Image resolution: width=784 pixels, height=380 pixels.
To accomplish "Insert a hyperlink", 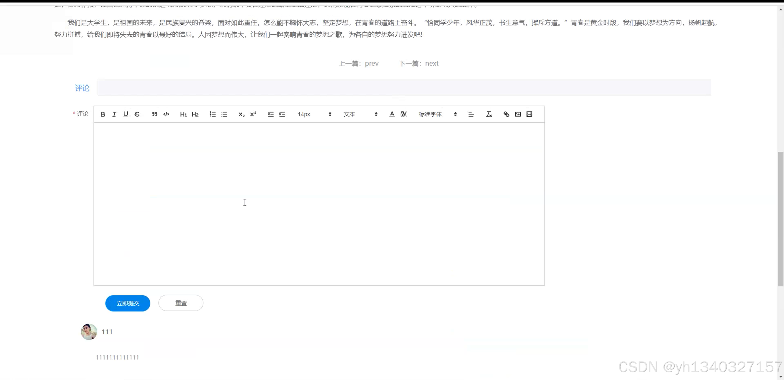I will (506, 114).
